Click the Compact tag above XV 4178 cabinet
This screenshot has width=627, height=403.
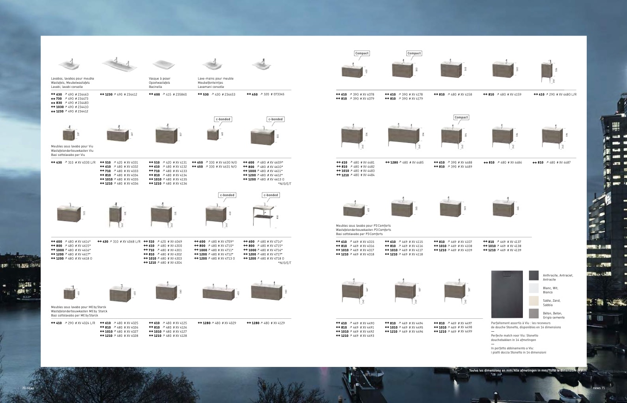(414, 53)
